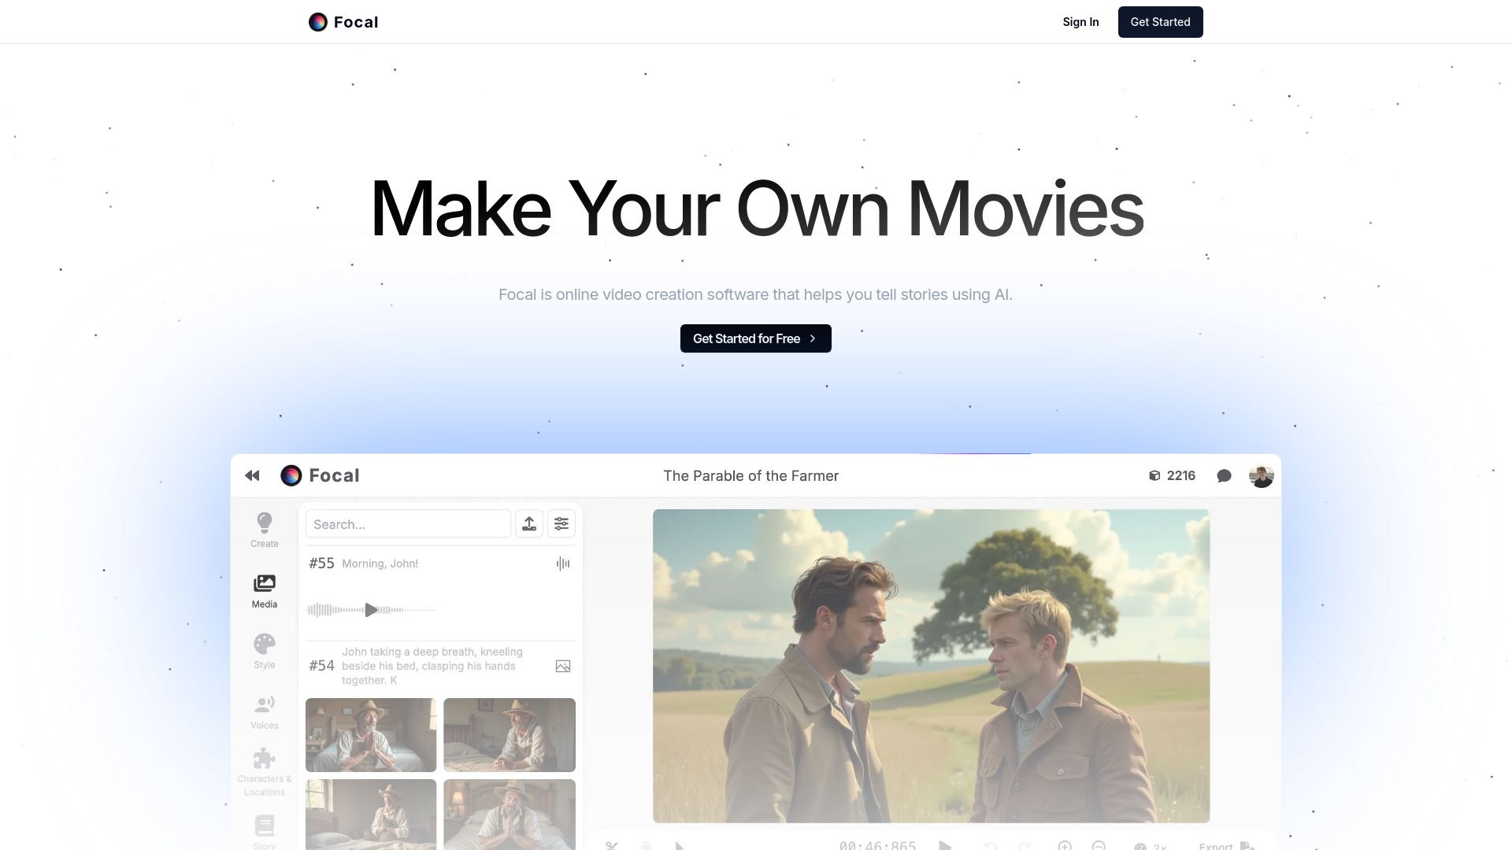The width and height of the screenshot is (1512, 850).
Task: Open the Style panel
Action: [x=264, y=649]
